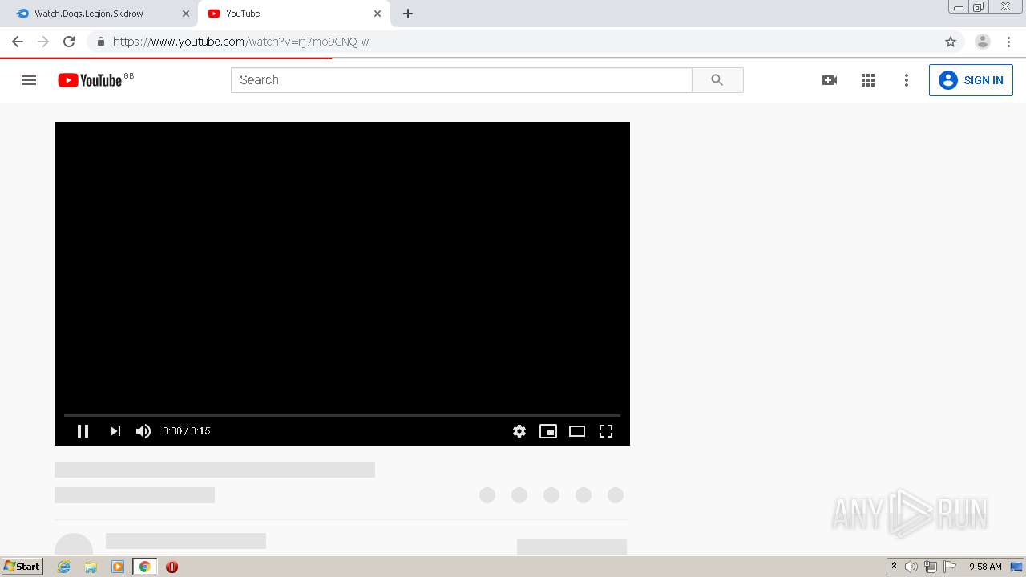The image size is (1026, 577).
Task: Open Chrome customize menu
Action: click(x=1008, y=42)
